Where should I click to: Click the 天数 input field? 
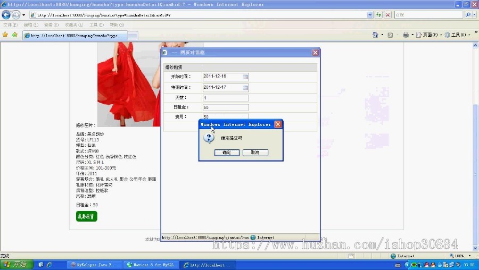(226, 98)
